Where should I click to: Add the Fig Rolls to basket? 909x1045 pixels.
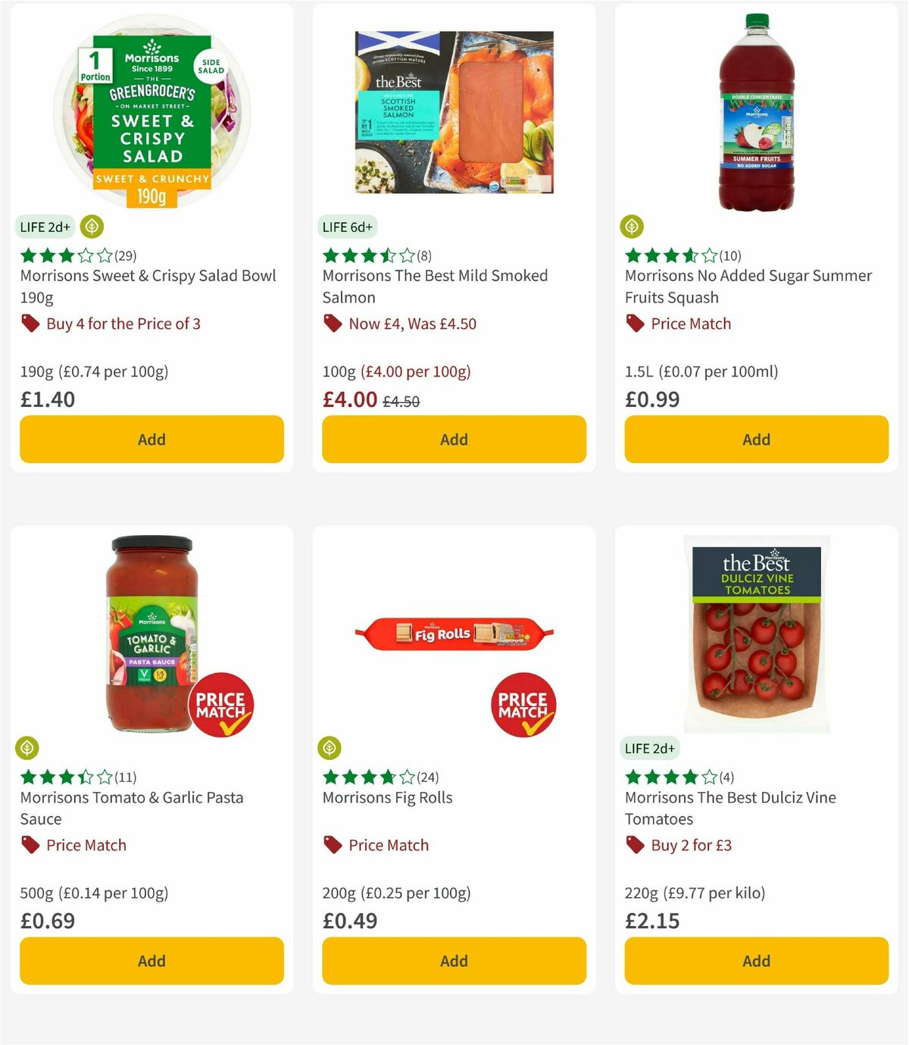(453, 961)
